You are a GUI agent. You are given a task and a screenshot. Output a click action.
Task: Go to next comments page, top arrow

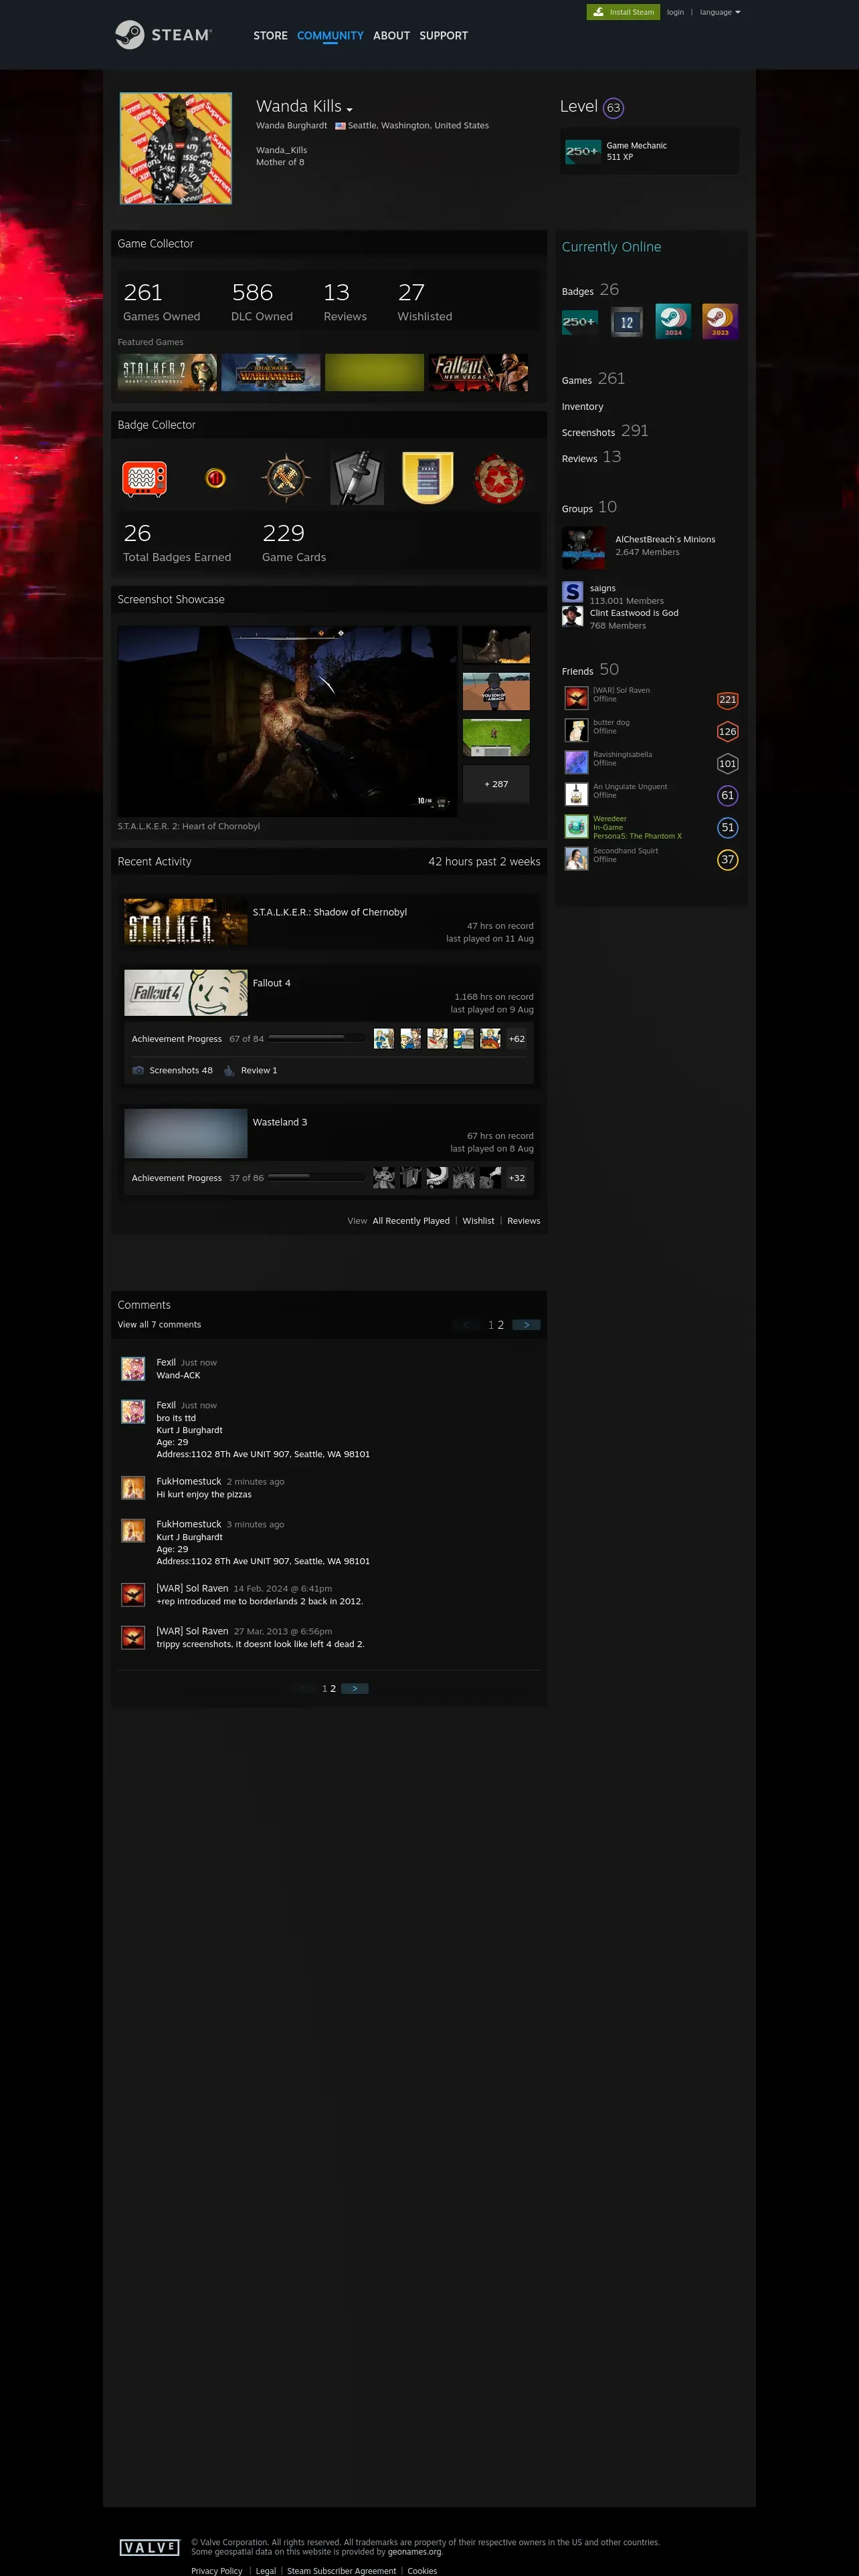[526, 1325]
